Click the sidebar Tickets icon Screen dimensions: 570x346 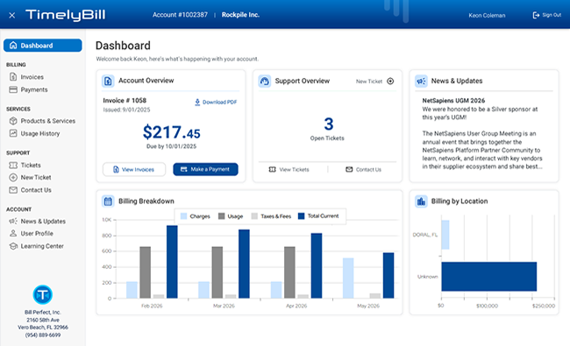pyautogui.click(x=13, y=166)
